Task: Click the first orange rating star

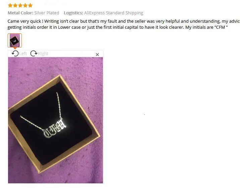Action: [x=10, y=5]
